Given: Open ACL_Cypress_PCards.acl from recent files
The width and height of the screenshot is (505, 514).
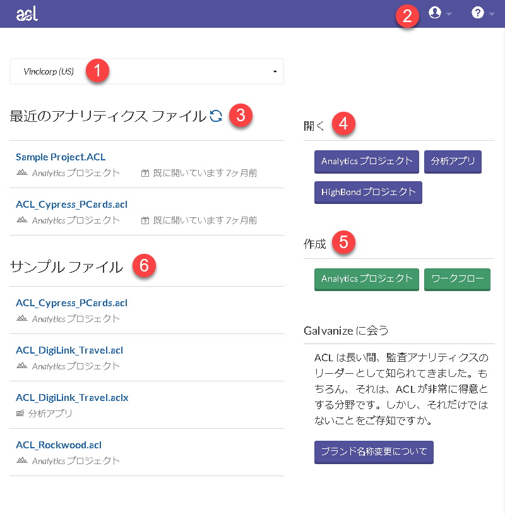Looking at the screenshot, I should (71, 204).
